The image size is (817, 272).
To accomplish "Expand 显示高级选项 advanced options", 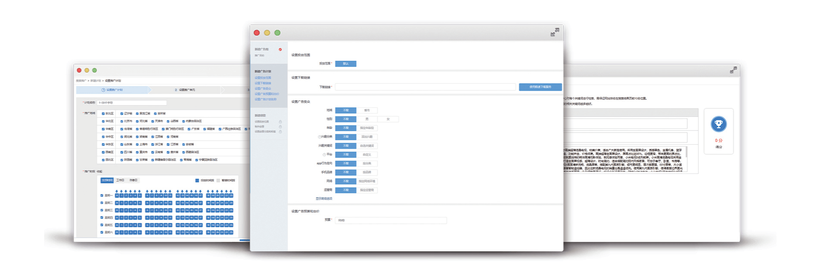I will click(324, 199).
